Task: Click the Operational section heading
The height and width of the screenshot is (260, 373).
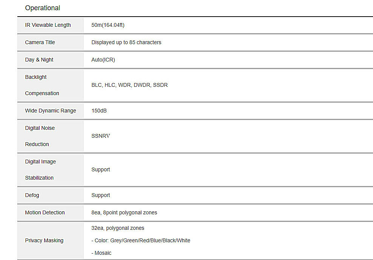Action: coord(43,8)
